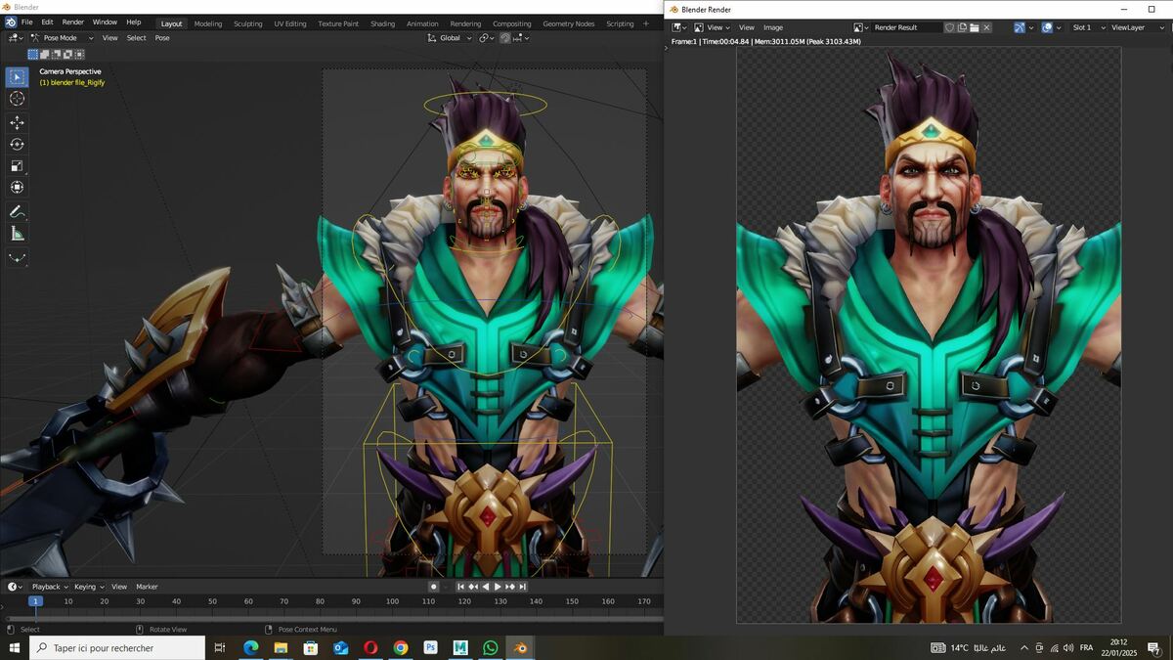This screenshot has width=1173, height=660.
Task: Play the animation in reverse
Action: coord(485,587)
